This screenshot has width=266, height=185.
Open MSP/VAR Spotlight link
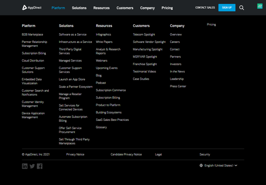(145, 57)
